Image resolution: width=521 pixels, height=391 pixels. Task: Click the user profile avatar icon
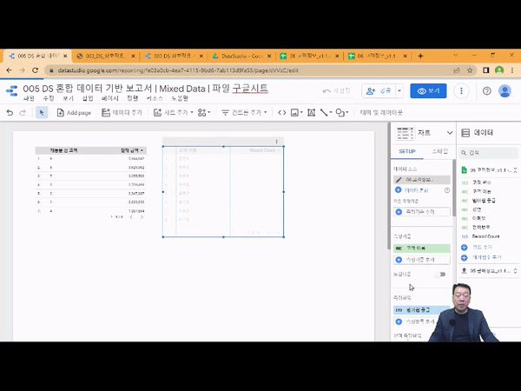pos(508,90)
